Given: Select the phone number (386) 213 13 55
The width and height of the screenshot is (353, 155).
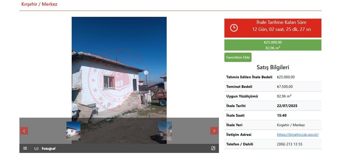Looking at the screenshot, I should tap(290, 144).
